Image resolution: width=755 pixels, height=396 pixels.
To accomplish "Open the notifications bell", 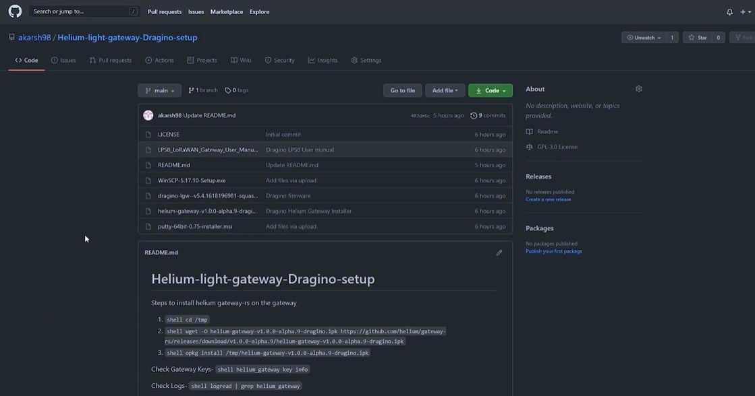I will pyautogui.click(x=729, y=12).
